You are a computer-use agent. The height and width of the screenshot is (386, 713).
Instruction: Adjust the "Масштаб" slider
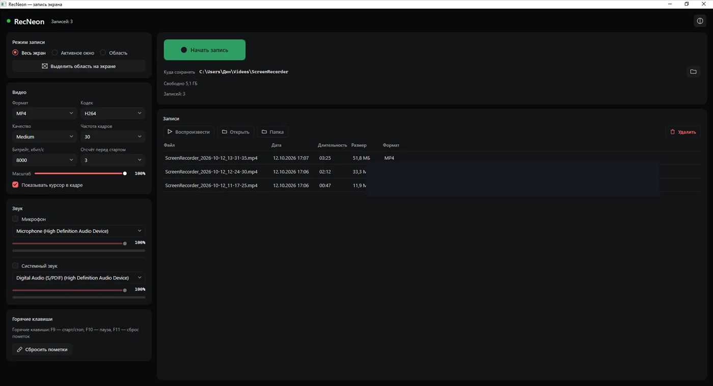pos(80,174)
